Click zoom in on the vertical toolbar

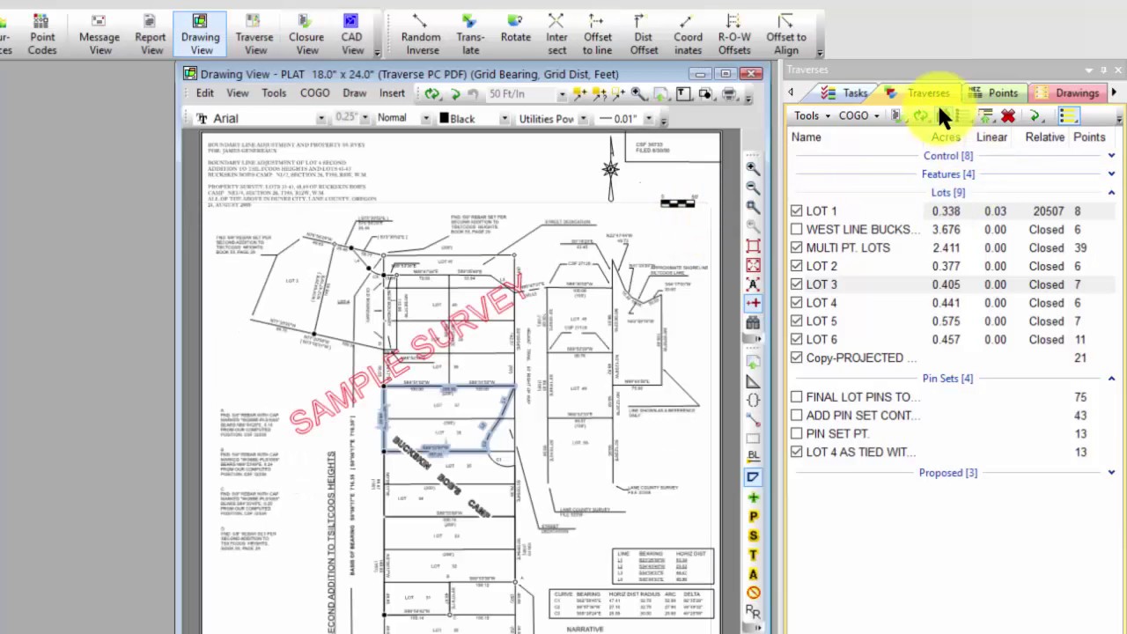753,168
